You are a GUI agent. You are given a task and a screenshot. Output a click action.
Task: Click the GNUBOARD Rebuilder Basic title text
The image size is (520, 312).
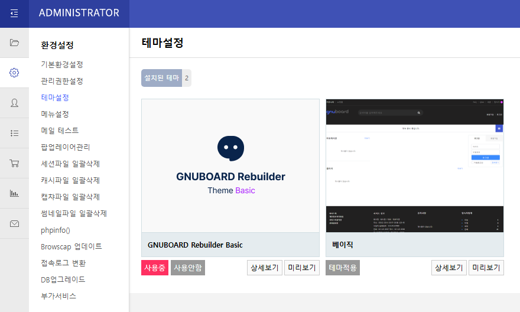point(196,245)
